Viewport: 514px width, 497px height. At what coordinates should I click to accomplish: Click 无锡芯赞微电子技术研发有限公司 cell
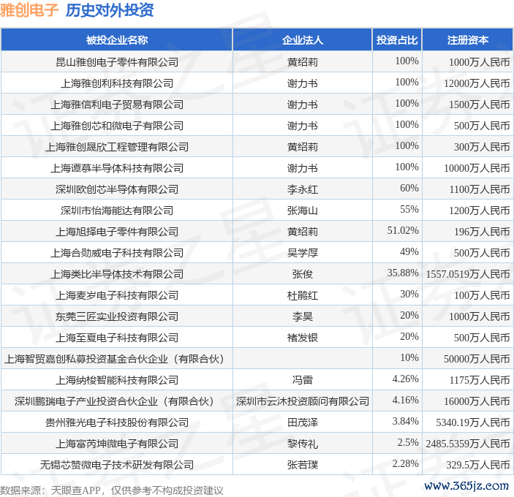[117, 465]
